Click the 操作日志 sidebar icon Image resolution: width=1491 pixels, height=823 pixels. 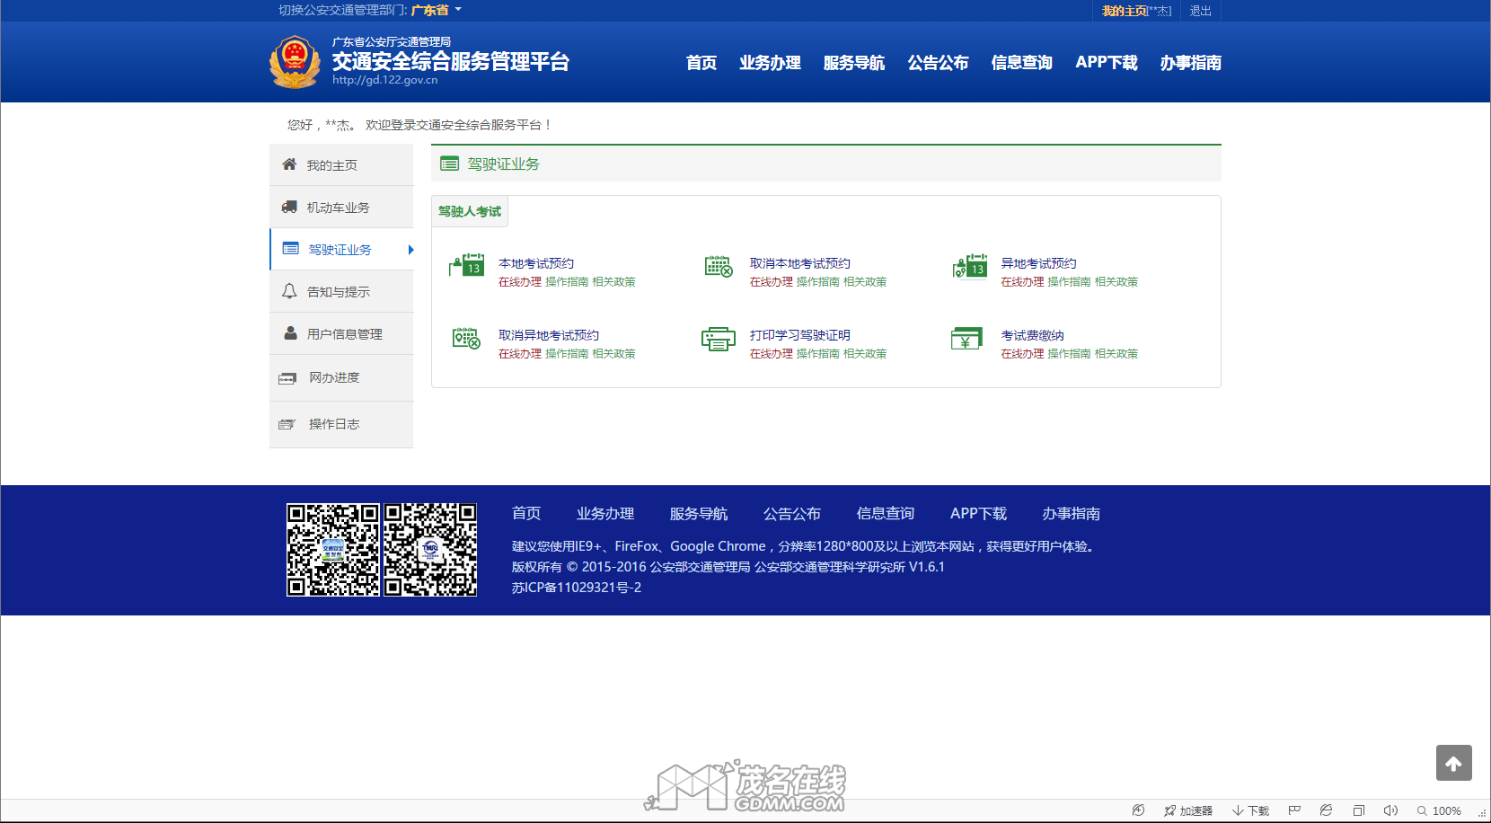287,424
